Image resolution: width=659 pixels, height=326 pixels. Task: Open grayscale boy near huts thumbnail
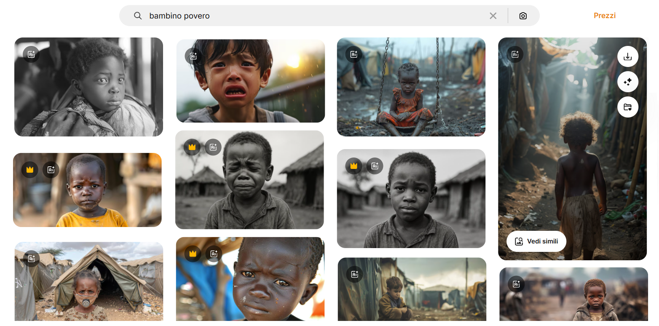411,198
